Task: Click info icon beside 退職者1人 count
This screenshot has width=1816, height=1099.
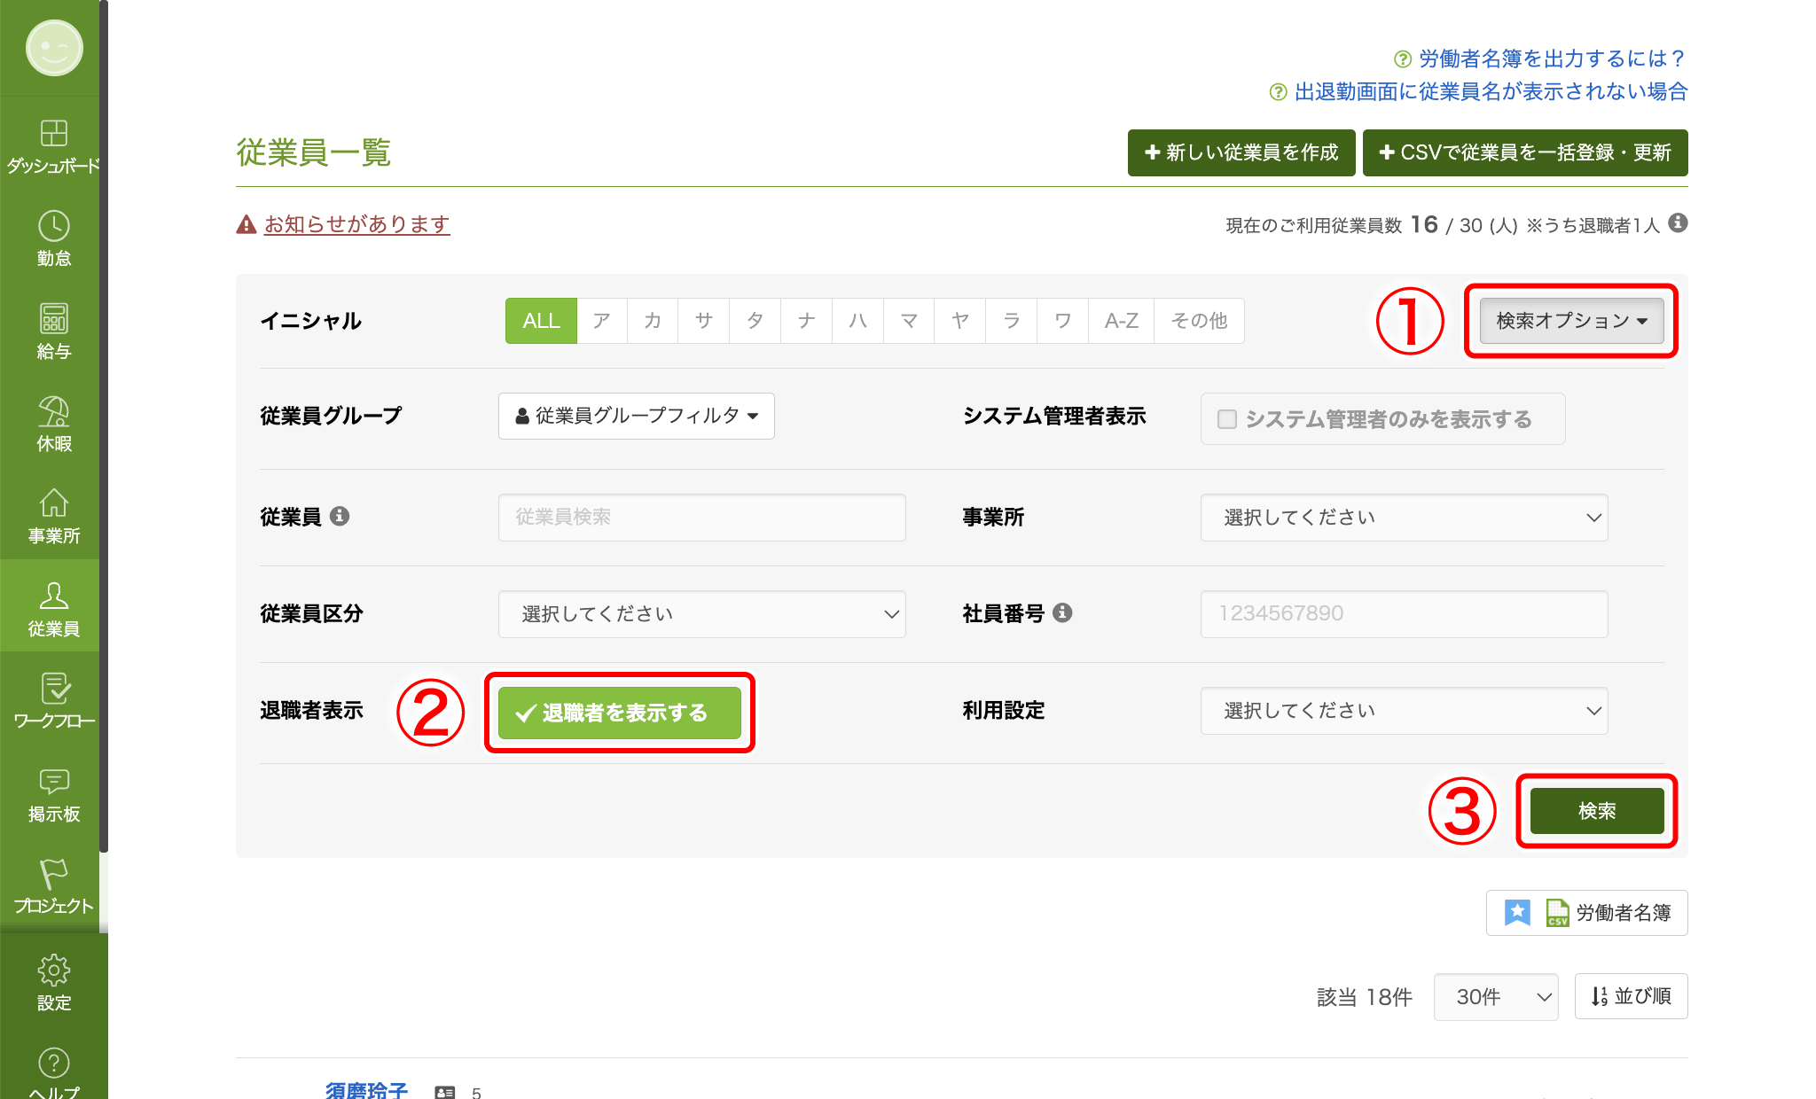Action: pos(1678,223)
